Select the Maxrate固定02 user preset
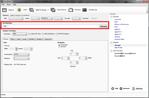Viewport: 149px width, 98px height. click(120, 56)
